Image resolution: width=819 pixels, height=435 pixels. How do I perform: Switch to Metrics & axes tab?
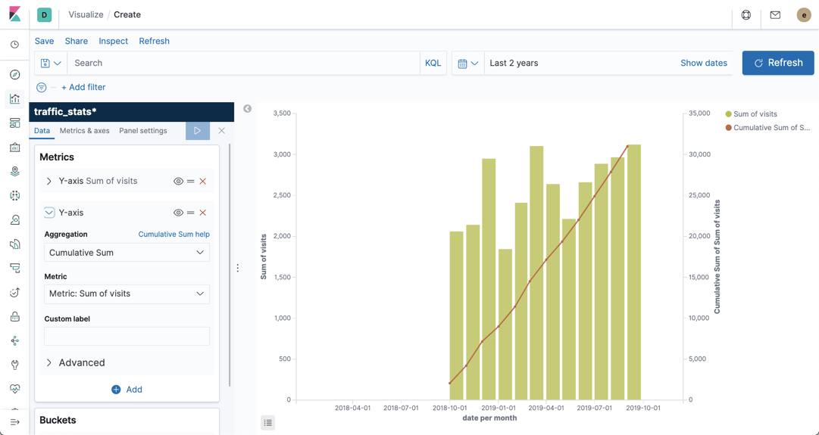coord(85,131)
